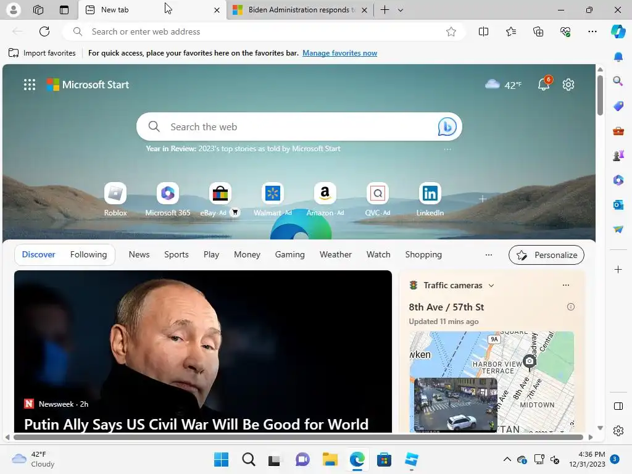Open traffic camera street thumbnail
The image size is (632, 474).
point(455,404)
